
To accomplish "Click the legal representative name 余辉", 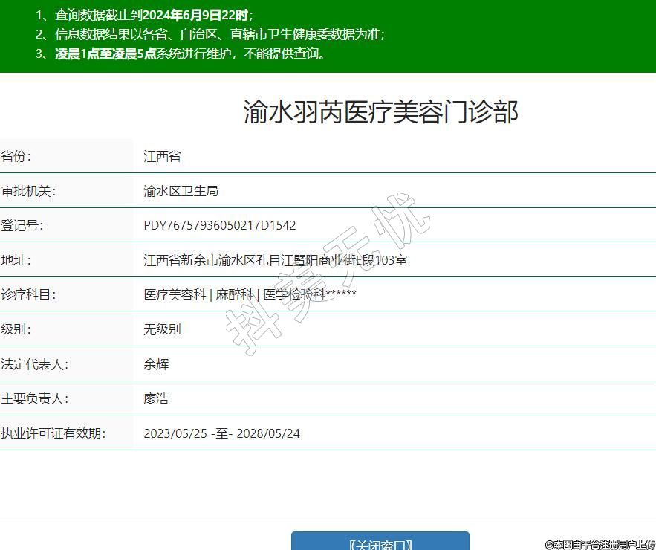I will 156,364.
